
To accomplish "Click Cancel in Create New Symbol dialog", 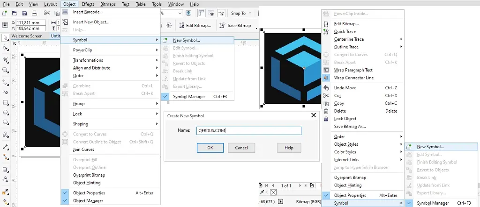I will (x=241, y=148).
